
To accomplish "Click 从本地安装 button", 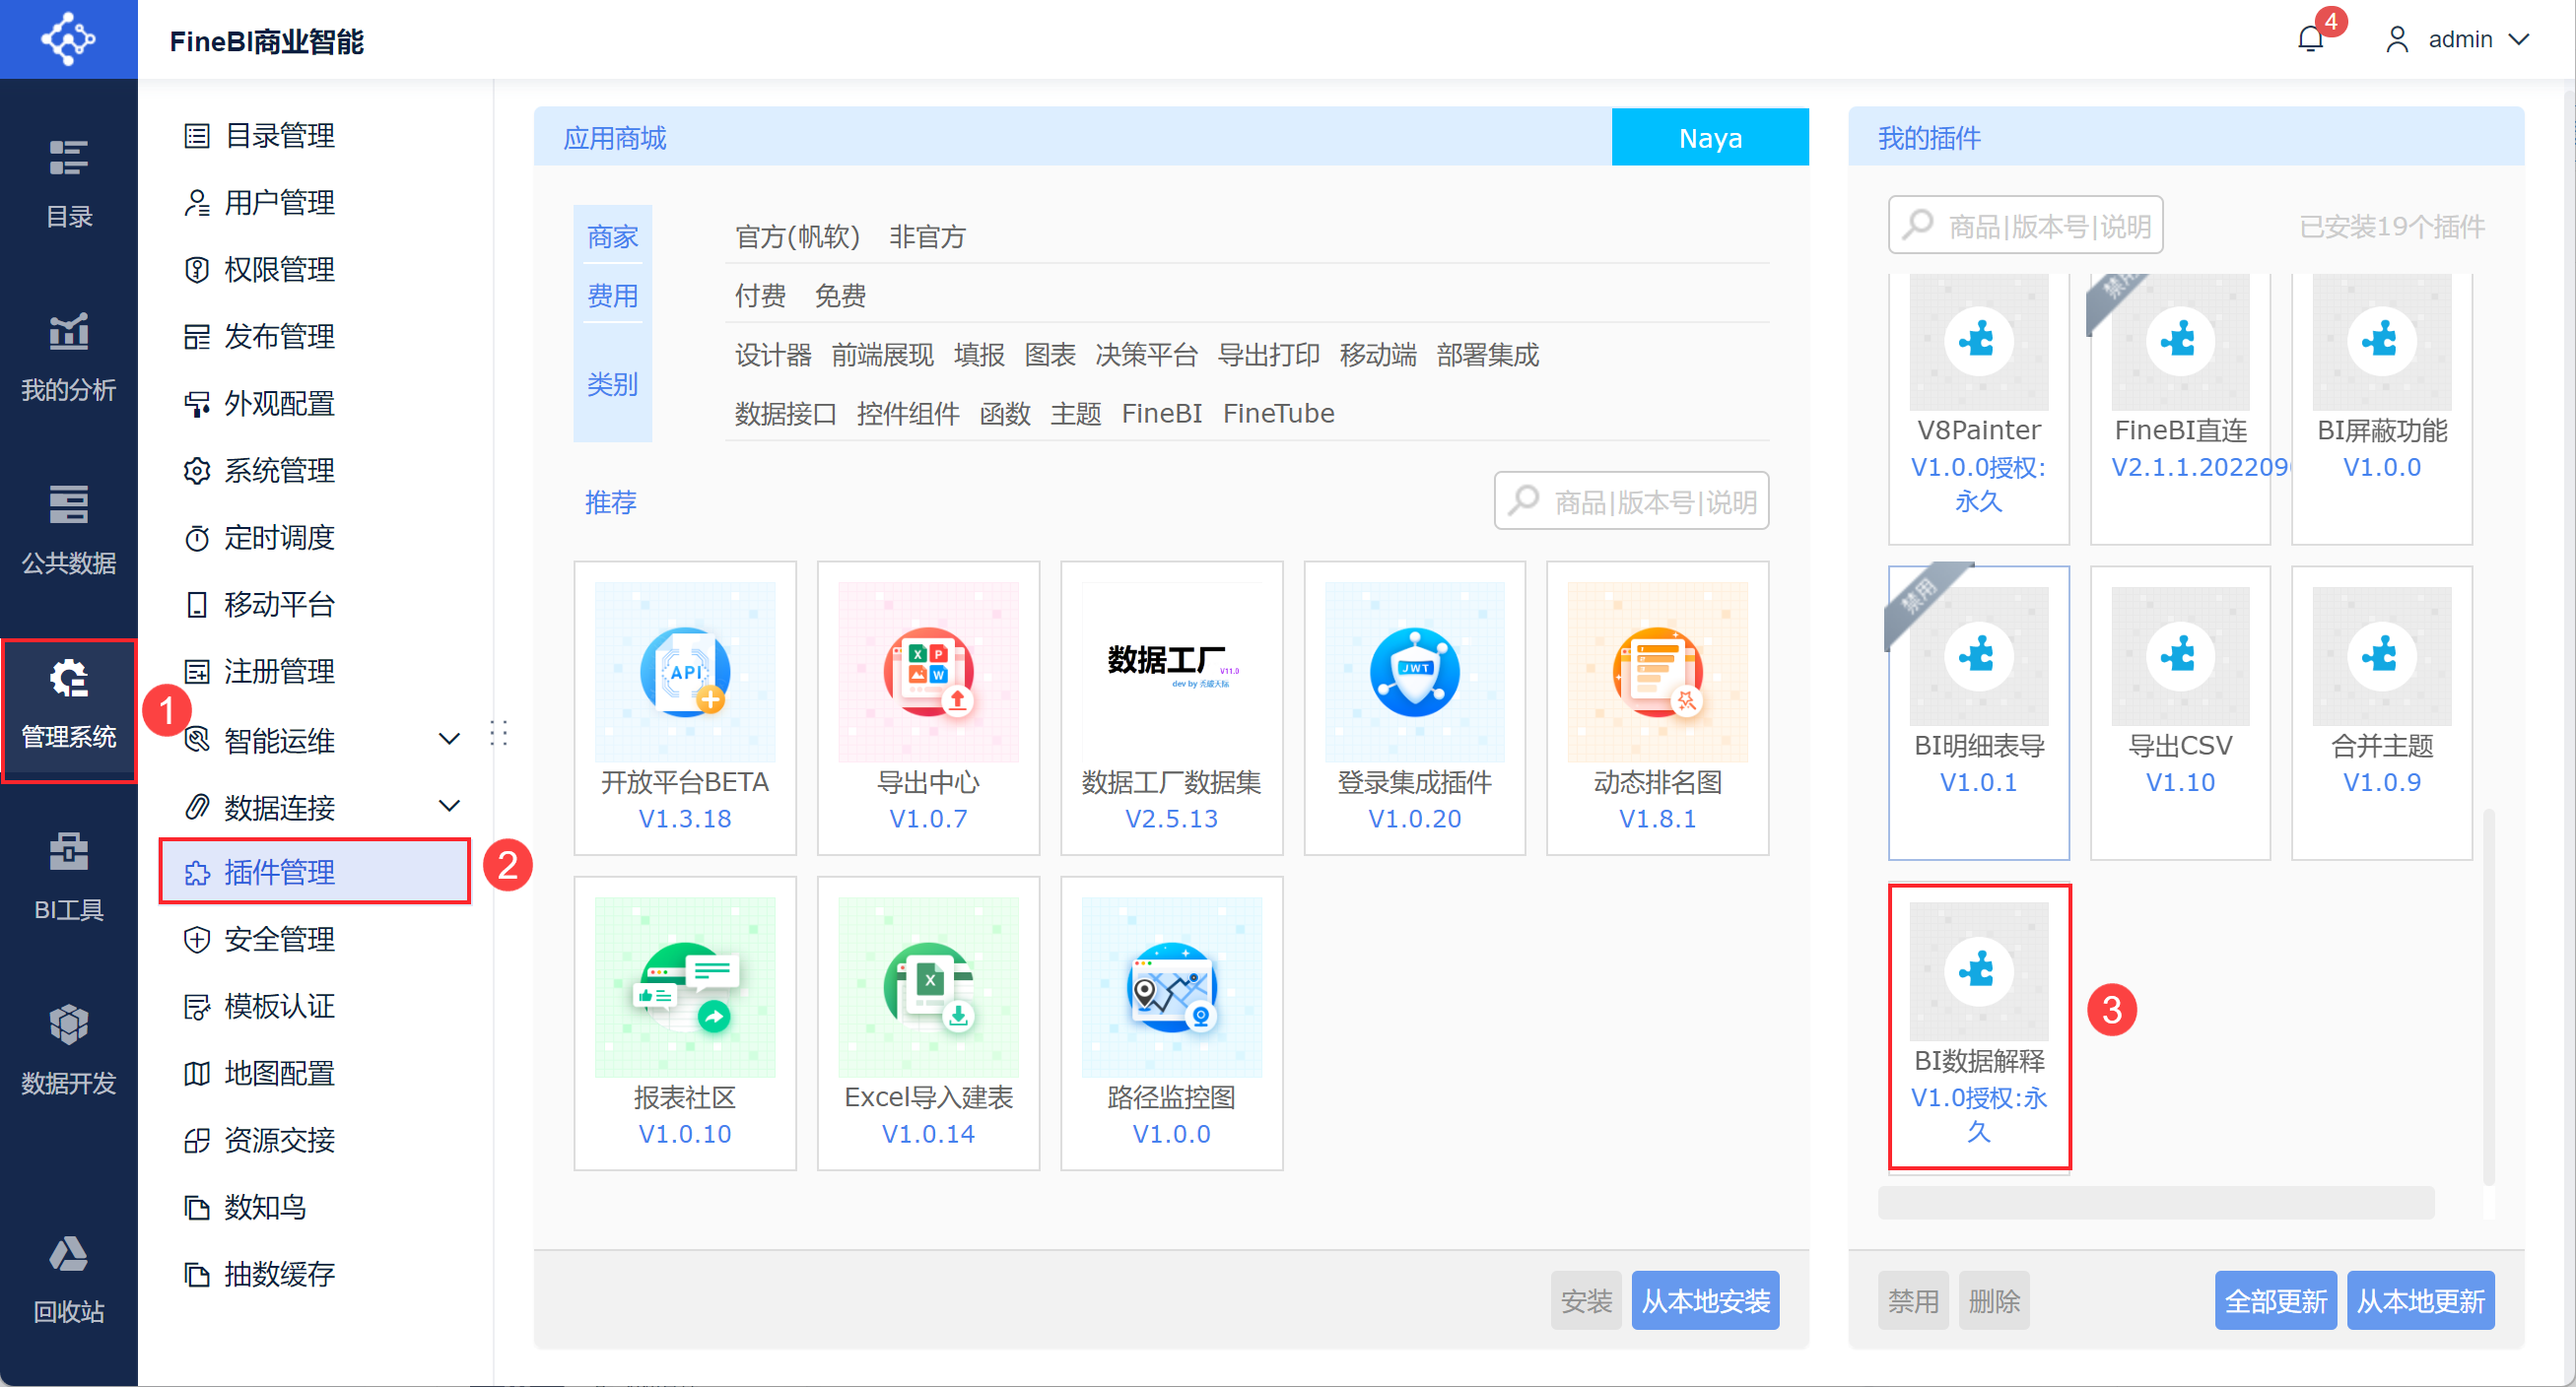I will (x=1704, y=1300).
